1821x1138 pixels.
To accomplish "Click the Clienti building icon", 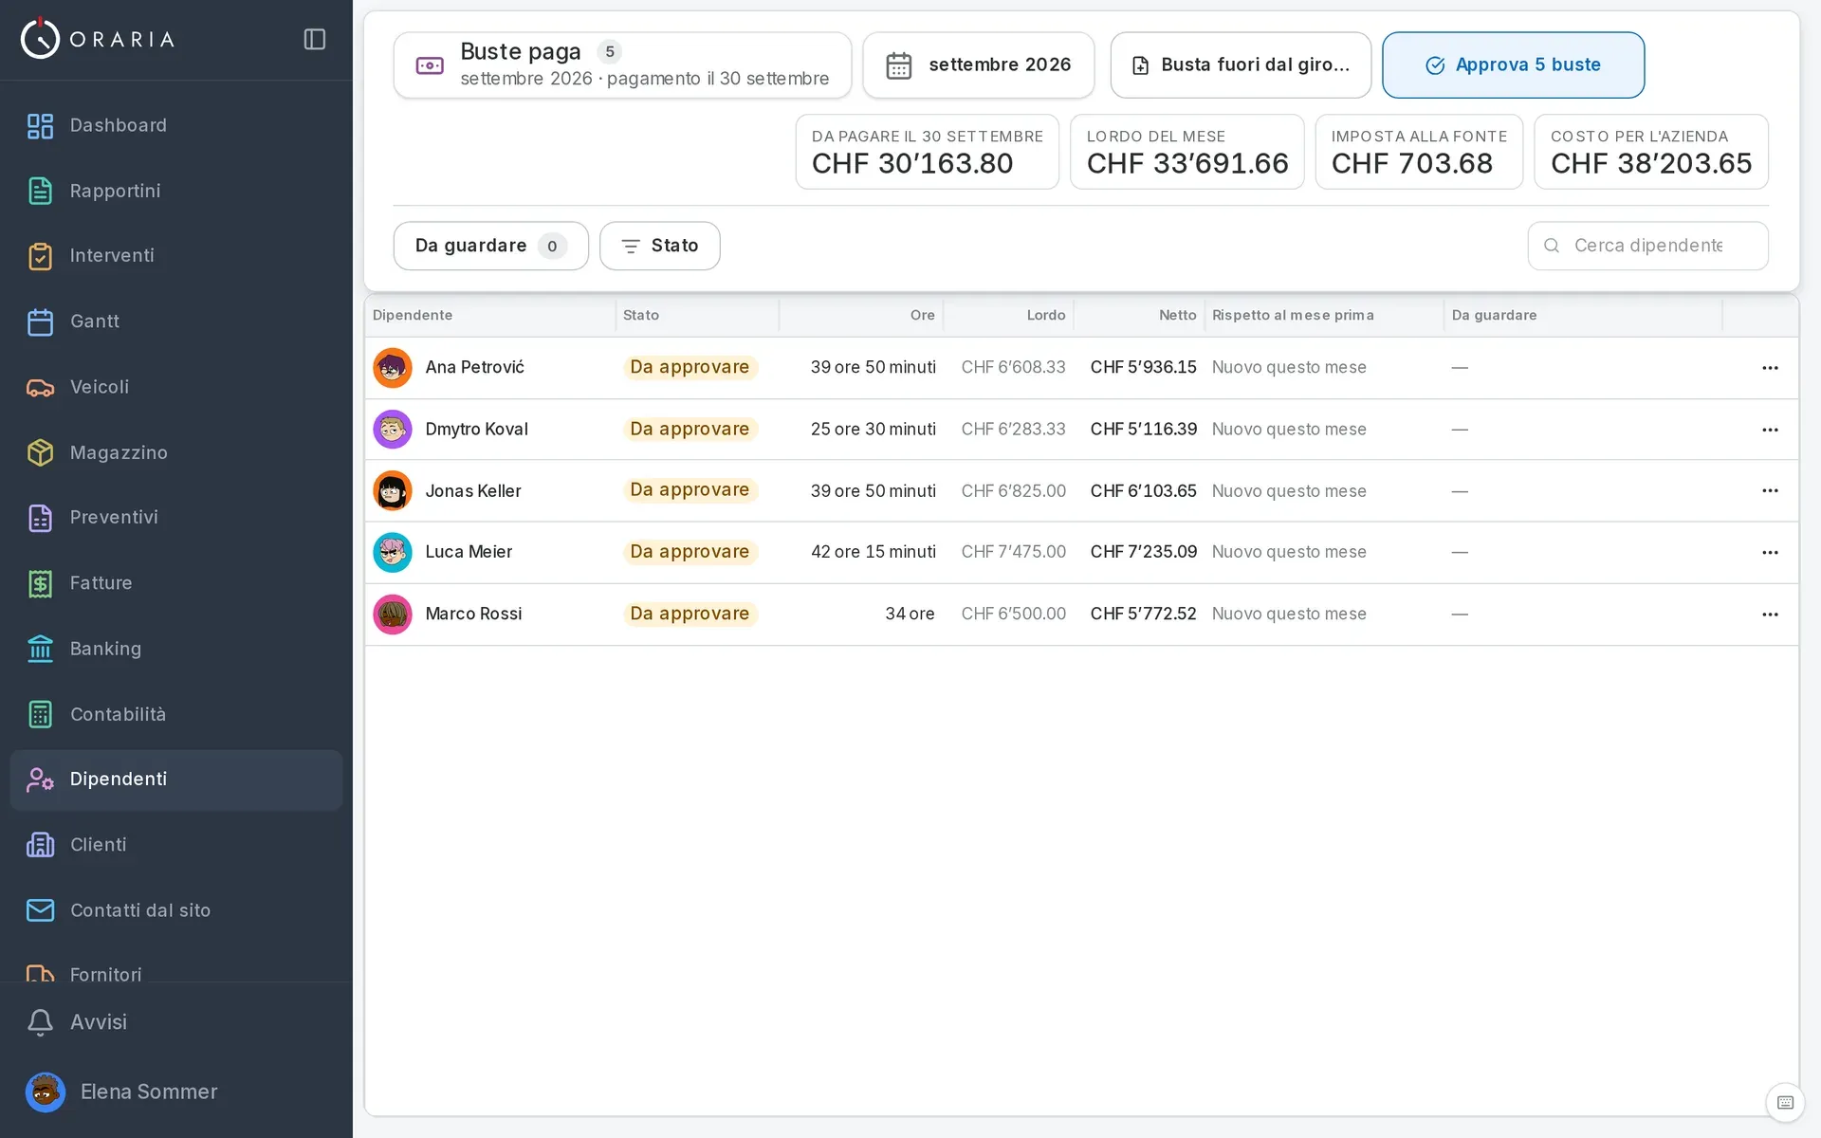I will 40,845.
